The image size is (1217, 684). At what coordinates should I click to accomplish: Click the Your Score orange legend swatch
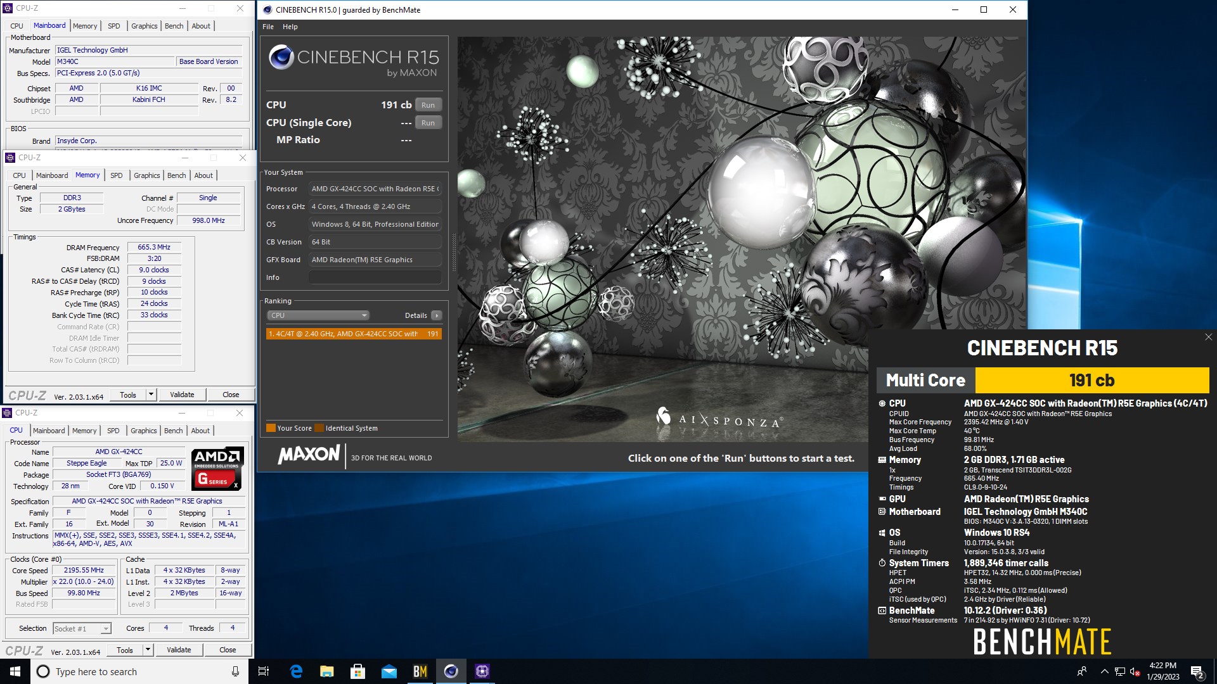pyautogui.click(x=271, y=428)
